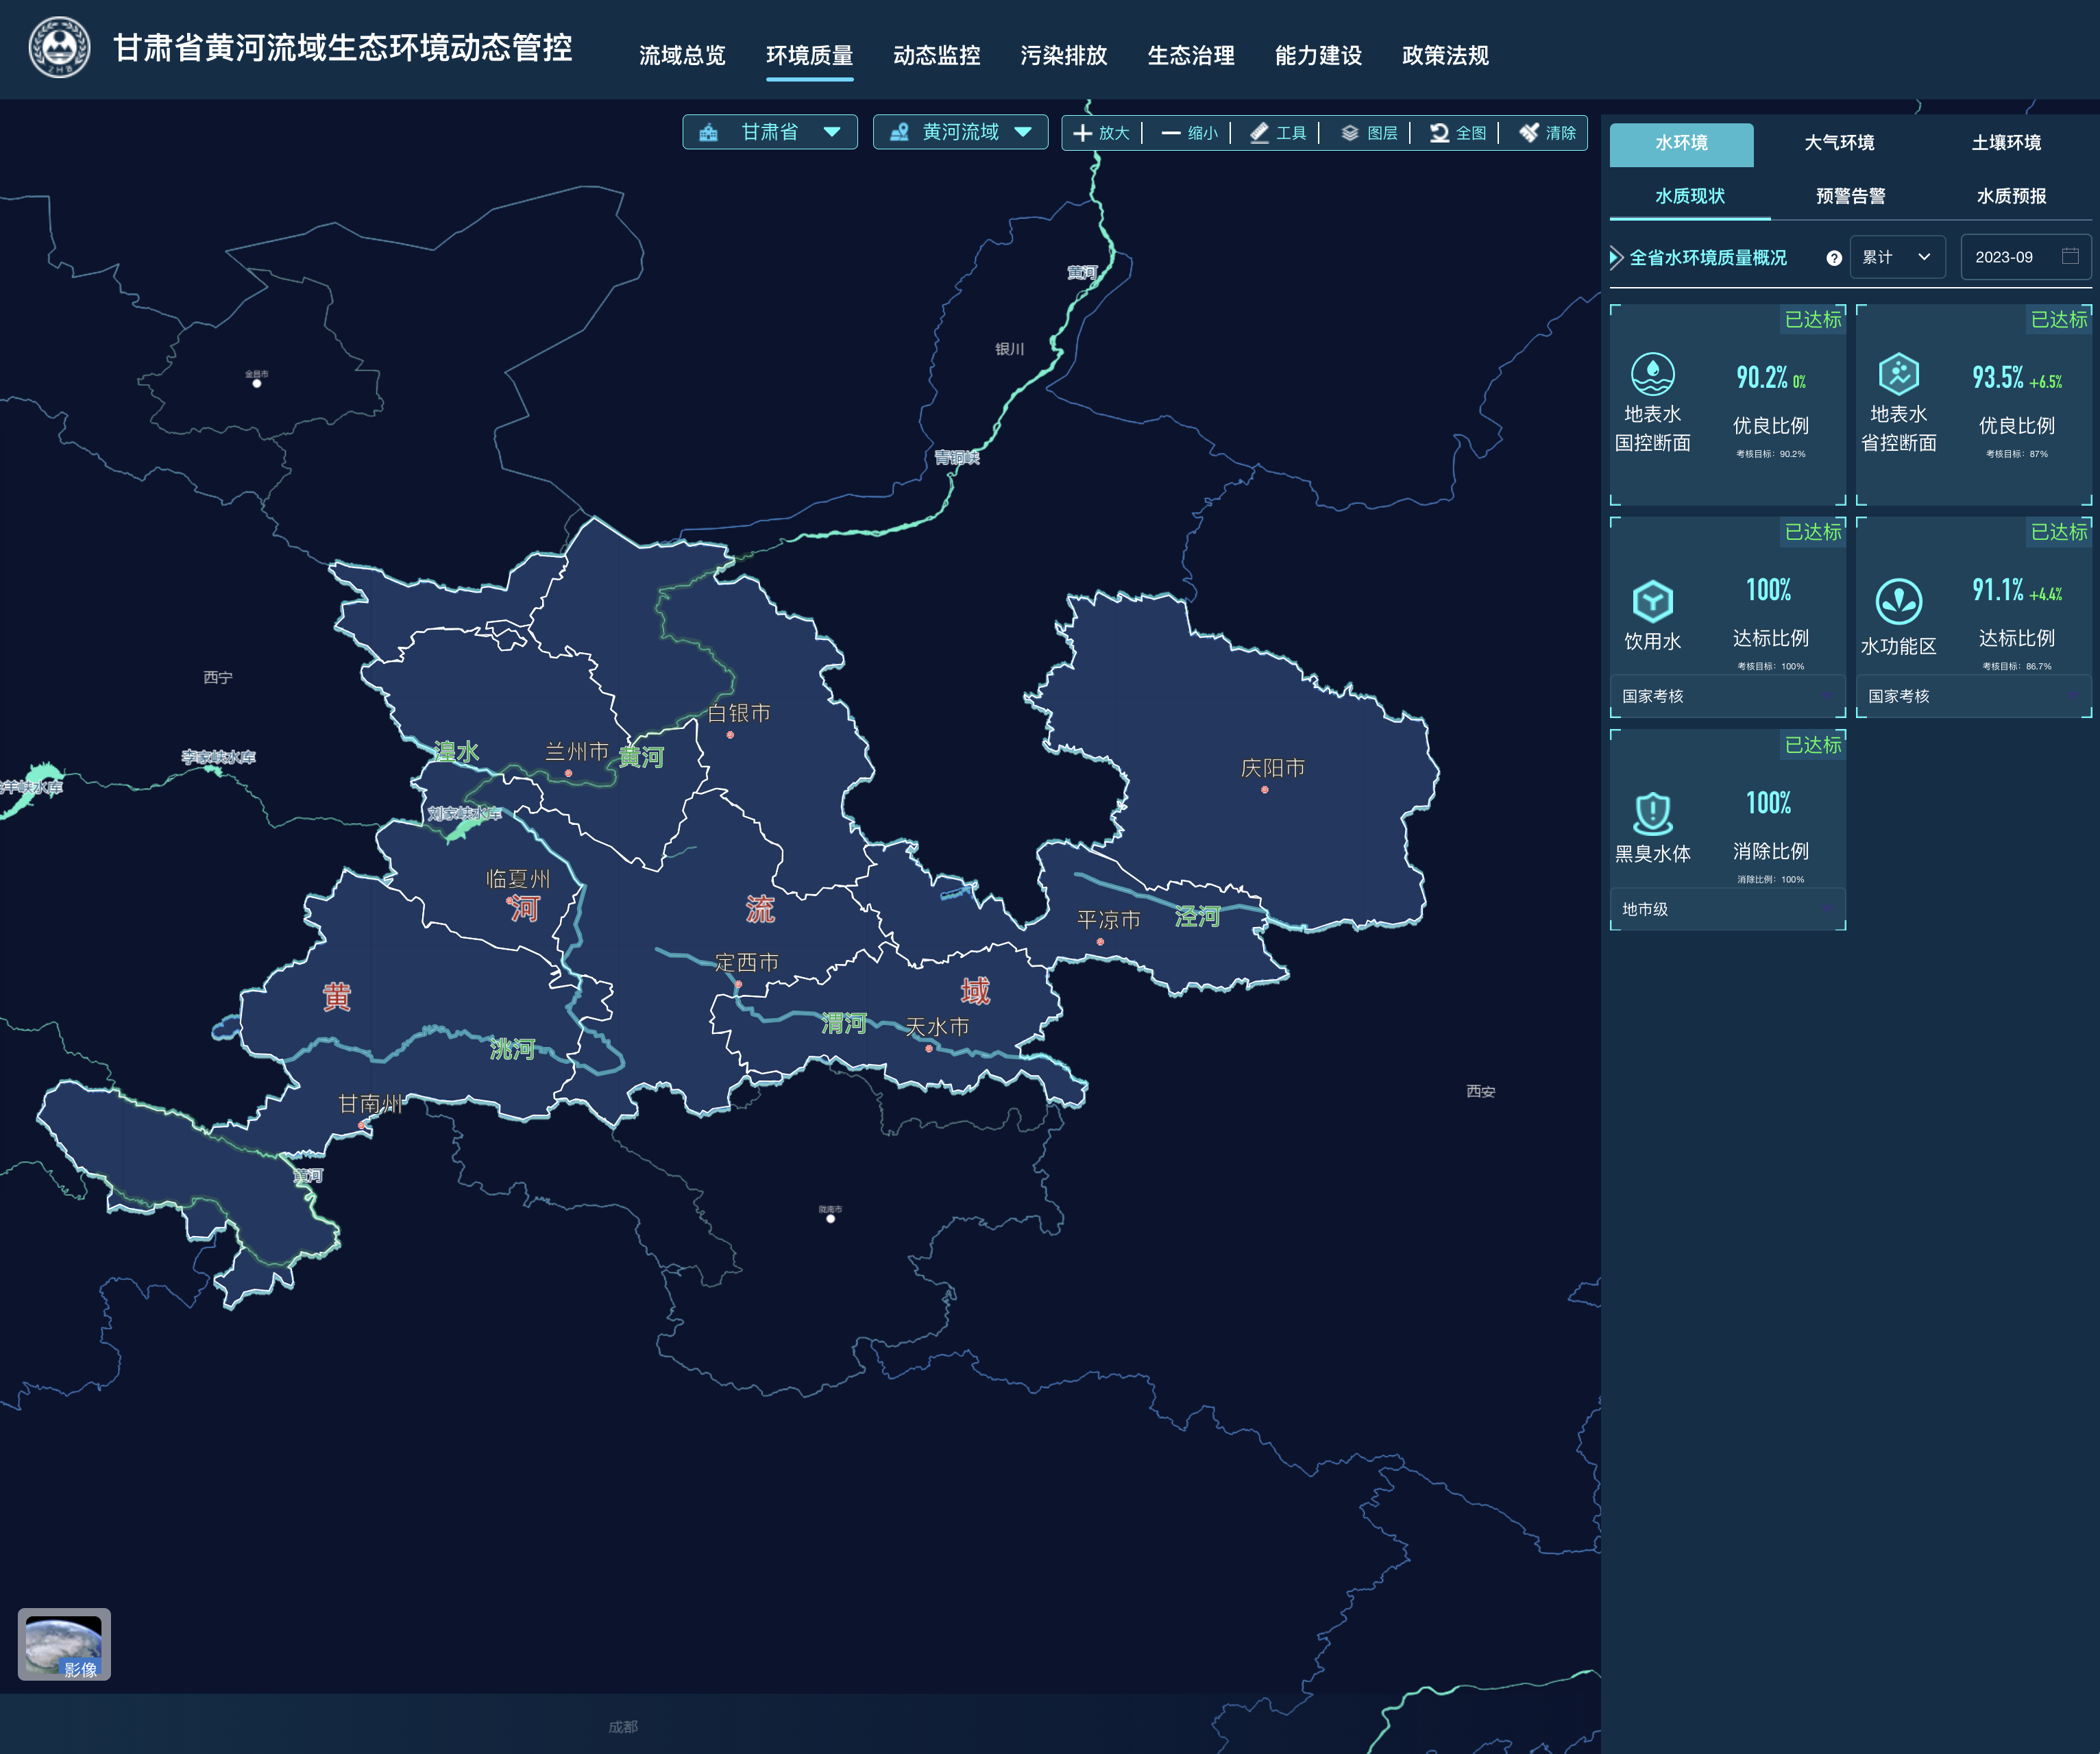The height and width of the screenshot is (1754, 2100).
Task: Open 饮用水 国家考核 dropdown
Action: point(1727,695)
